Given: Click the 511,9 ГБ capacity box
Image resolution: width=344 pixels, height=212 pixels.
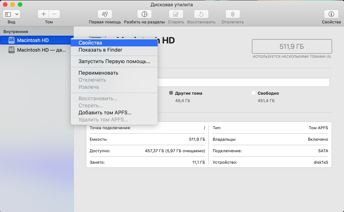Looking at the screenshot, I should pos(292,46).
